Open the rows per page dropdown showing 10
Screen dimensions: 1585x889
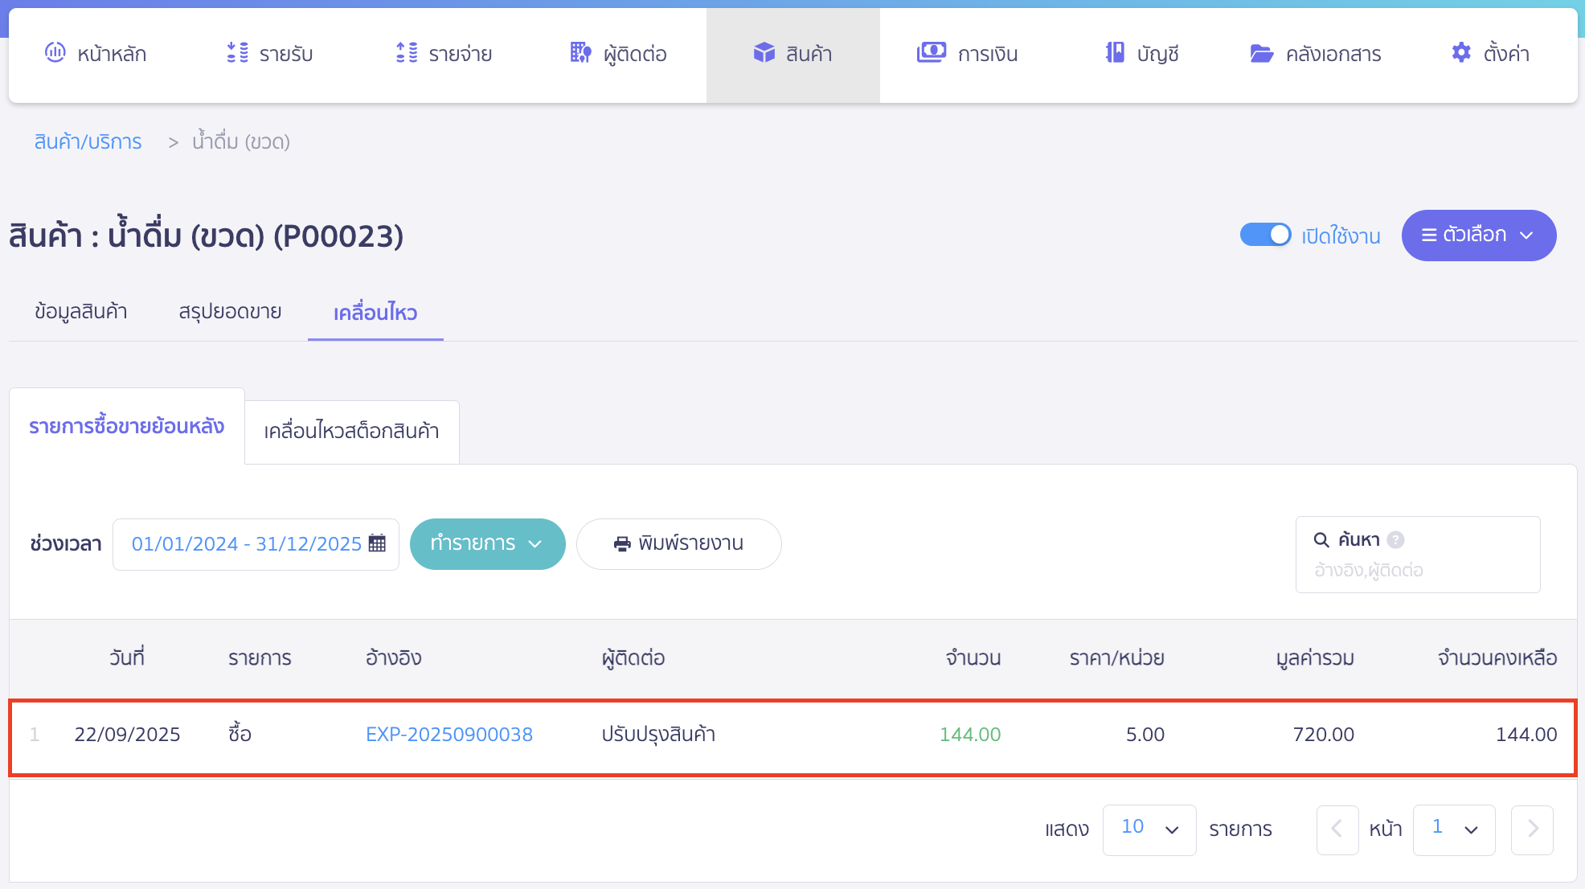pyautogui.click(x=1149, y=830)
